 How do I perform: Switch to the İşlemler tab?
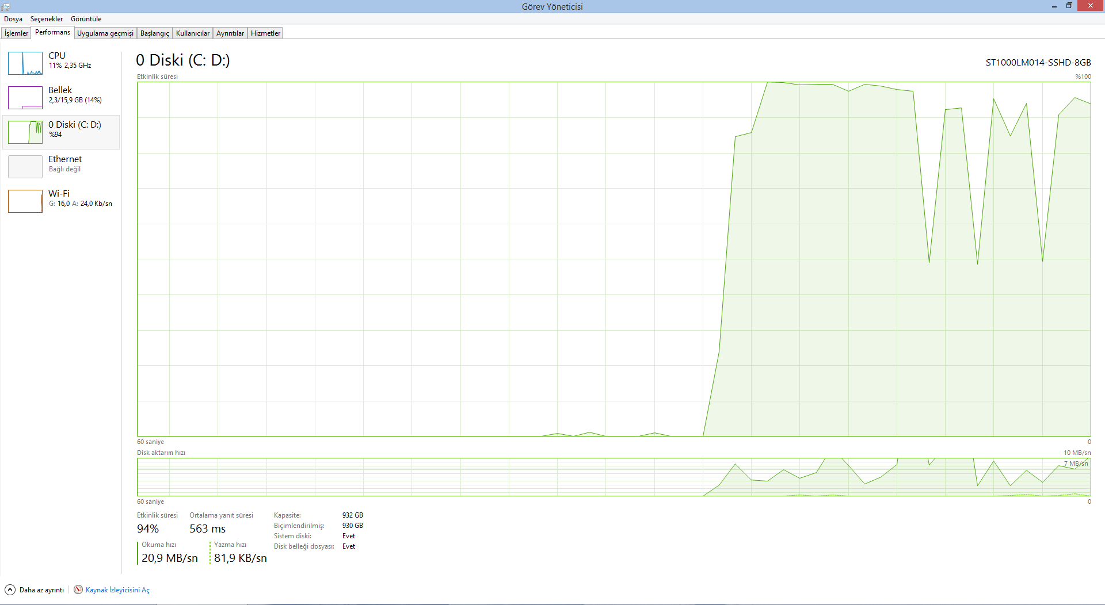coord(16,33)
